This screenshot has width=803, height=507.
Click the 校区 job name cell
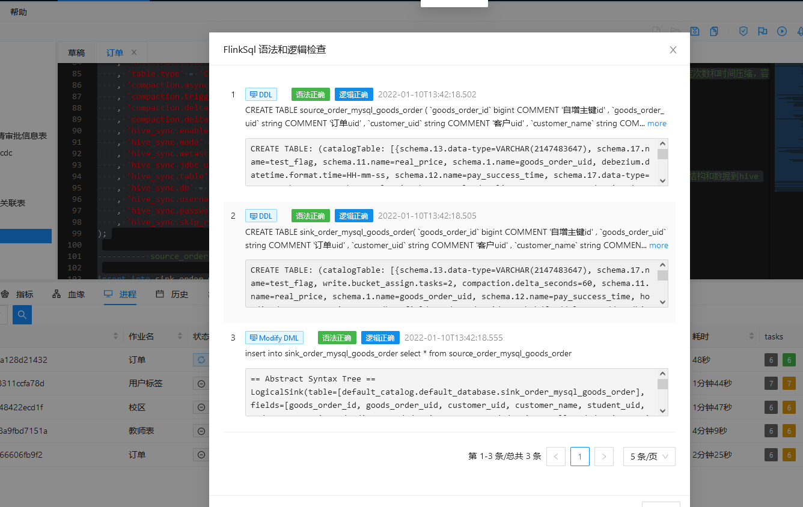[137, 407]
